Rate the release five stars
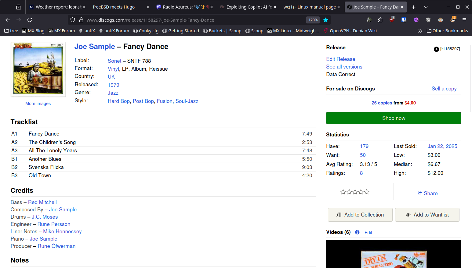This screenshot has width=472, height=268. pyautogui.click(x=367, y=192)
